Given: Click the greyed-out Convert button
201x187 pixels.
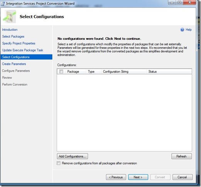Looking at the screenshot, I should click(160, 177).
